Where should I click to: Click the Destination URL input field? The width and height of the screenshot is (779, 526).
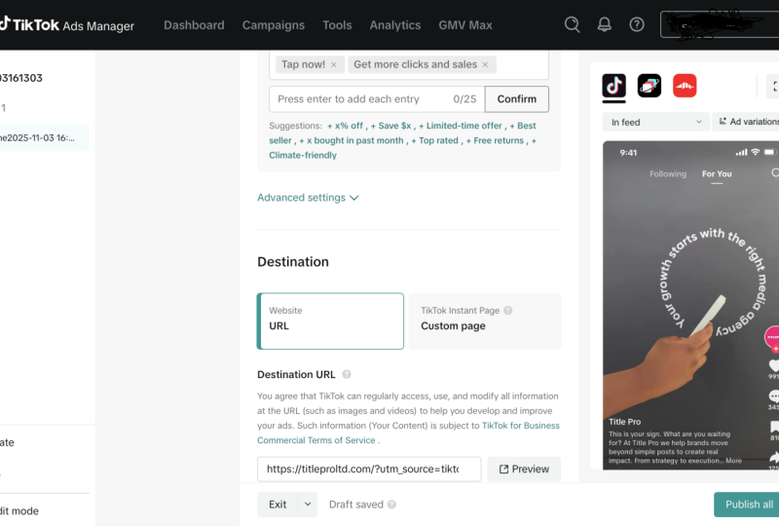[x=369, y=469]
